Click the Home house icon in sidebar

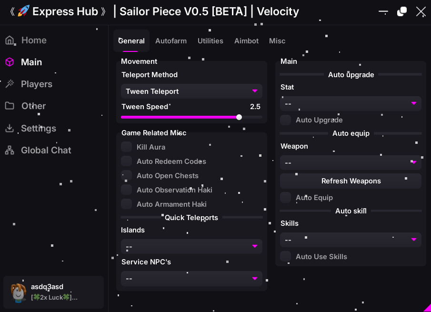tap(10, 40)
